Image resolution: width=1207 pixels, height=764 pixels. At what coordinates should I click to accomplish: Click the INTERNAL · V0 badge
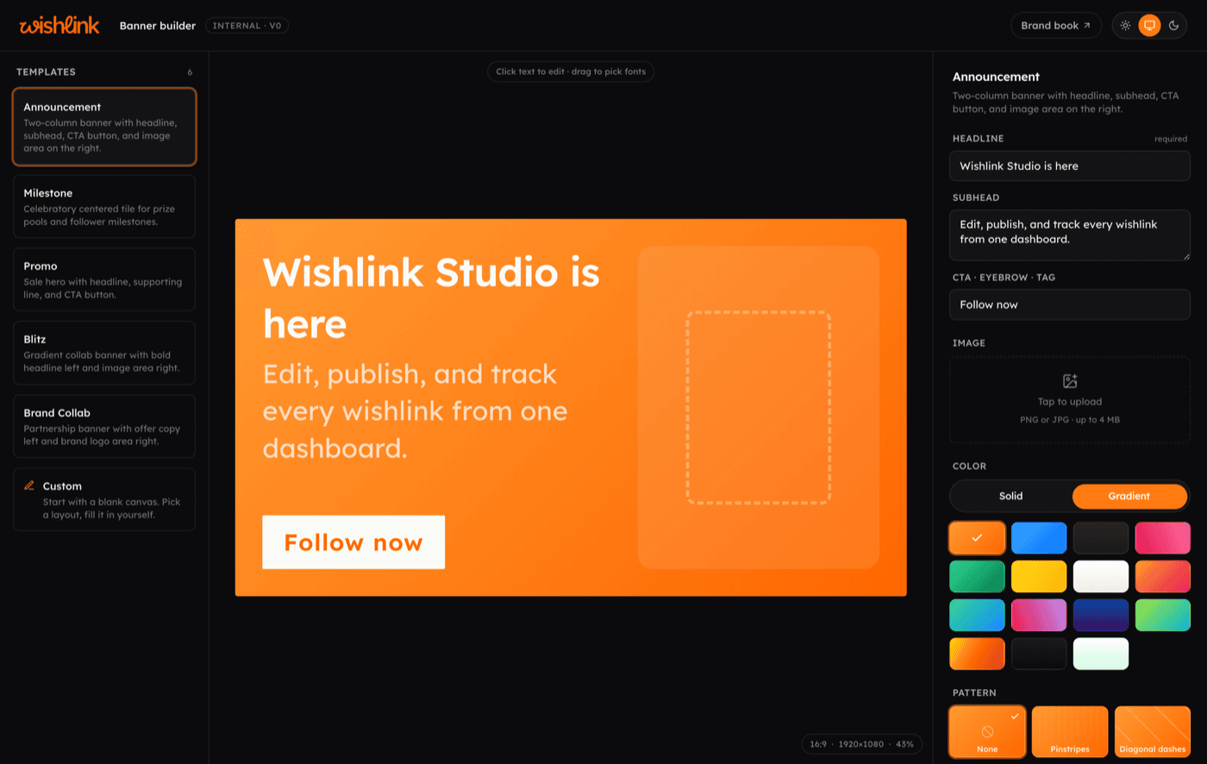tap(247, 26)
